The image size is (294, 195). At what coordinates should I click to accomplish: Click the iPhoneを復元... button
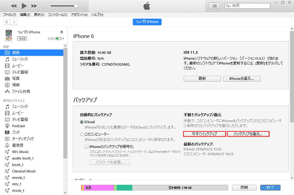(x=242, y=79)
